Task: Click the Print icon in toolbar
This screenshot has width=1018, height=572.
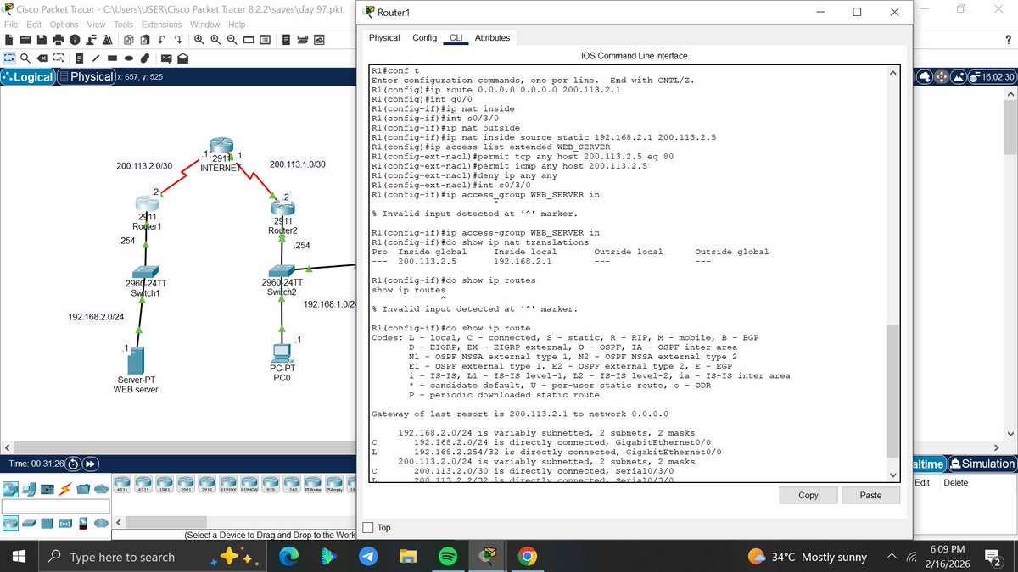Action: 59,40
